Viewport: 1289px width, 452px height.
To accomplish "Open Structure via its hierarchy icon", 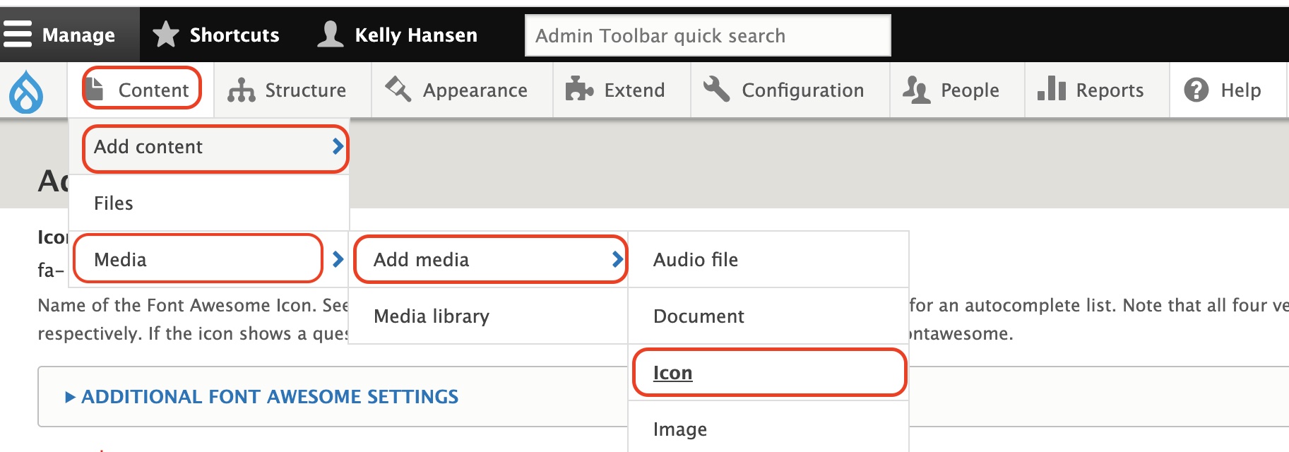I will point(242,90).
